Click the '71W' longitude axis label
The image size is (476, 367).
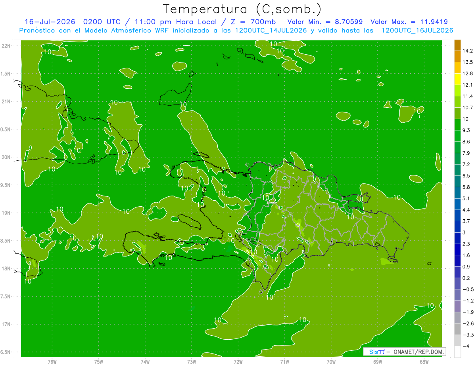284,361
